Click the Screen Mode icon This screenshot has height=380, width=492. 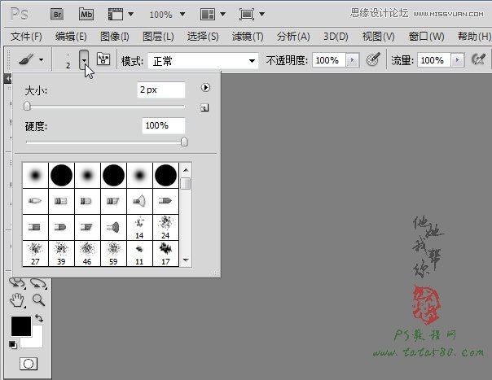247,15
